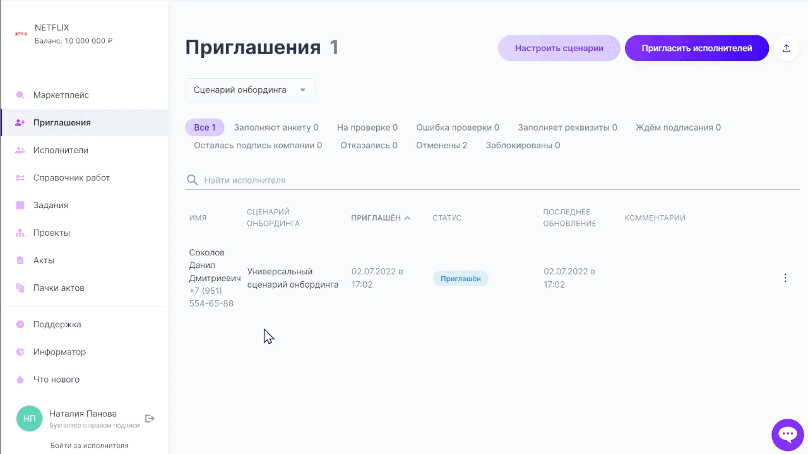Click phone number +7 (951) 554-65-88
This screenshot has width=808, height=454.
point(211,297)
